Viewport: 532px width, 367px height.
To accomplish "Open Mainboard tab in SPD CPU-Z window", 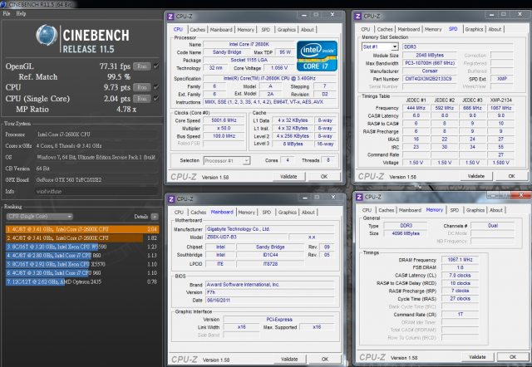I will click(408, 30).
